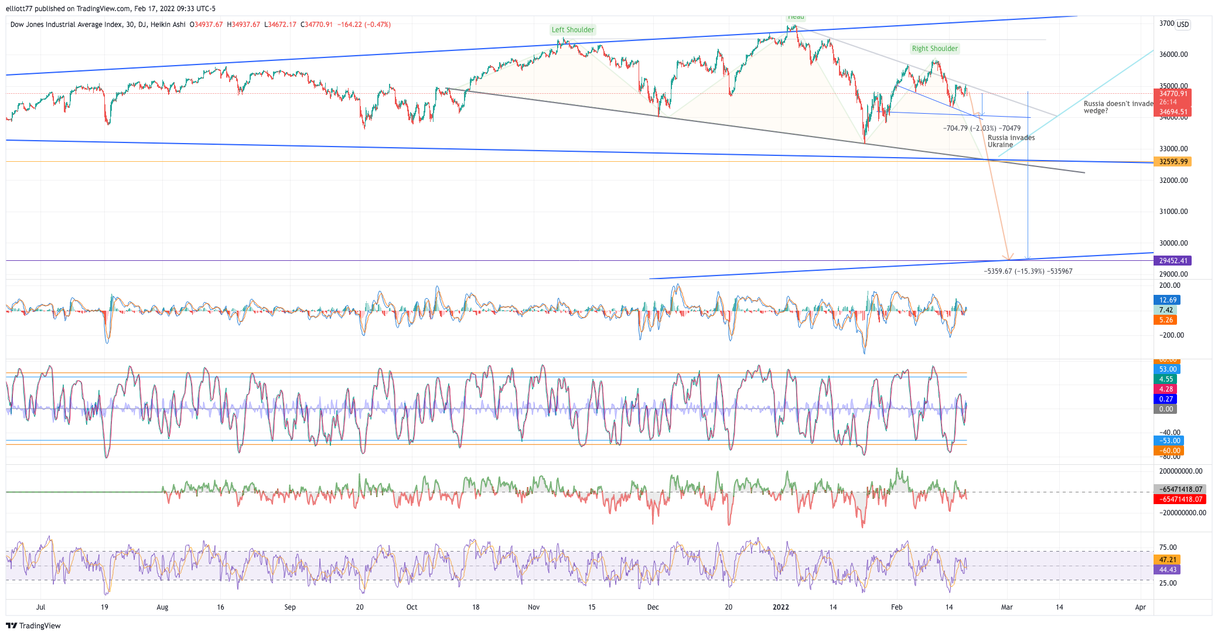
Task: Click the purple 29452.41 horizontal line label
Action: [1173, 261]
